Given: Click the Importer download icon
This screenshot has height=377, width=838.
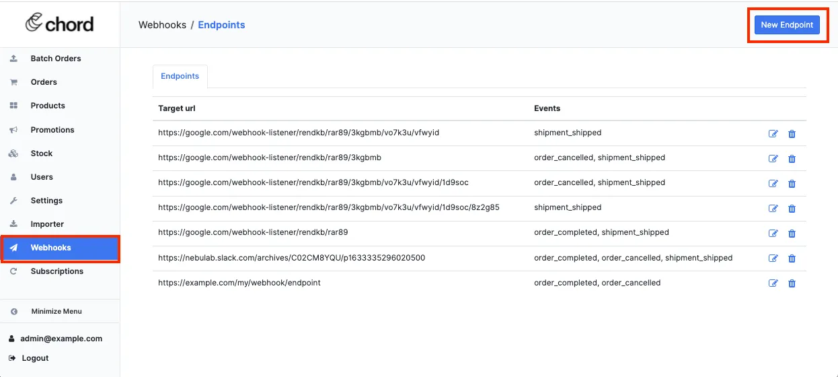Looking at the screenshot, I should point(13,224).
